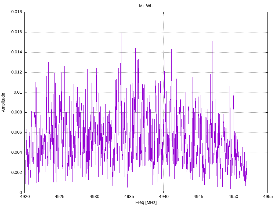Click the plot title Mc-Wb
This screenshot has height=206, width=275.
pyautogui.click(x=146, y=6)
